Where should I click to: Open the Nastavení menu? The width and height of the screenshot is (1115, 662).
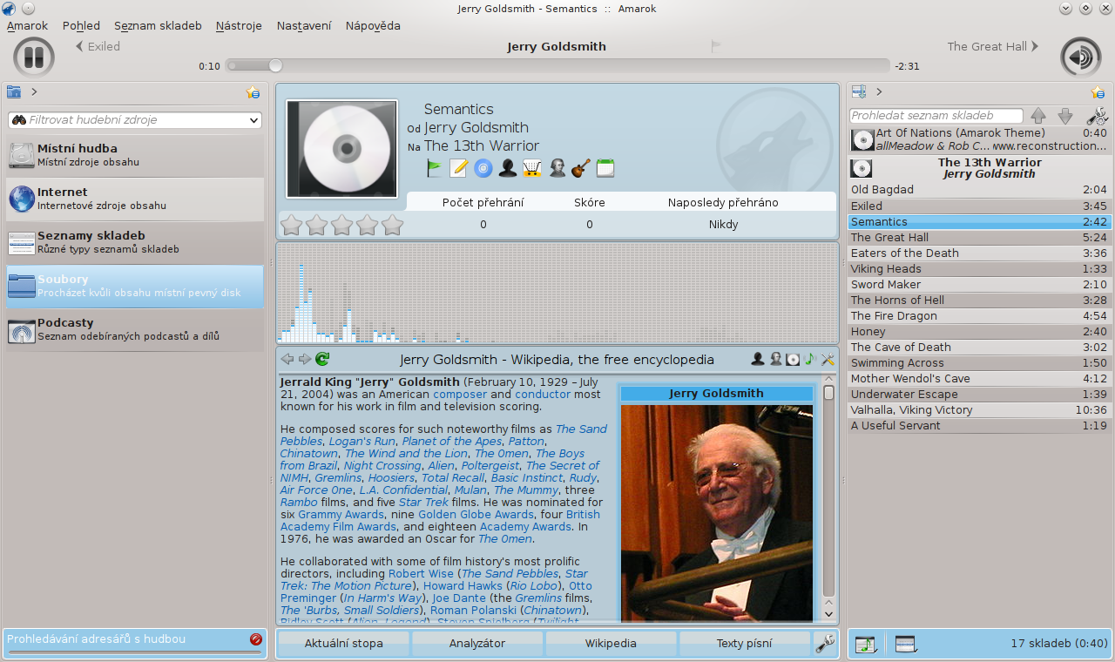click(x=304, y=25)
